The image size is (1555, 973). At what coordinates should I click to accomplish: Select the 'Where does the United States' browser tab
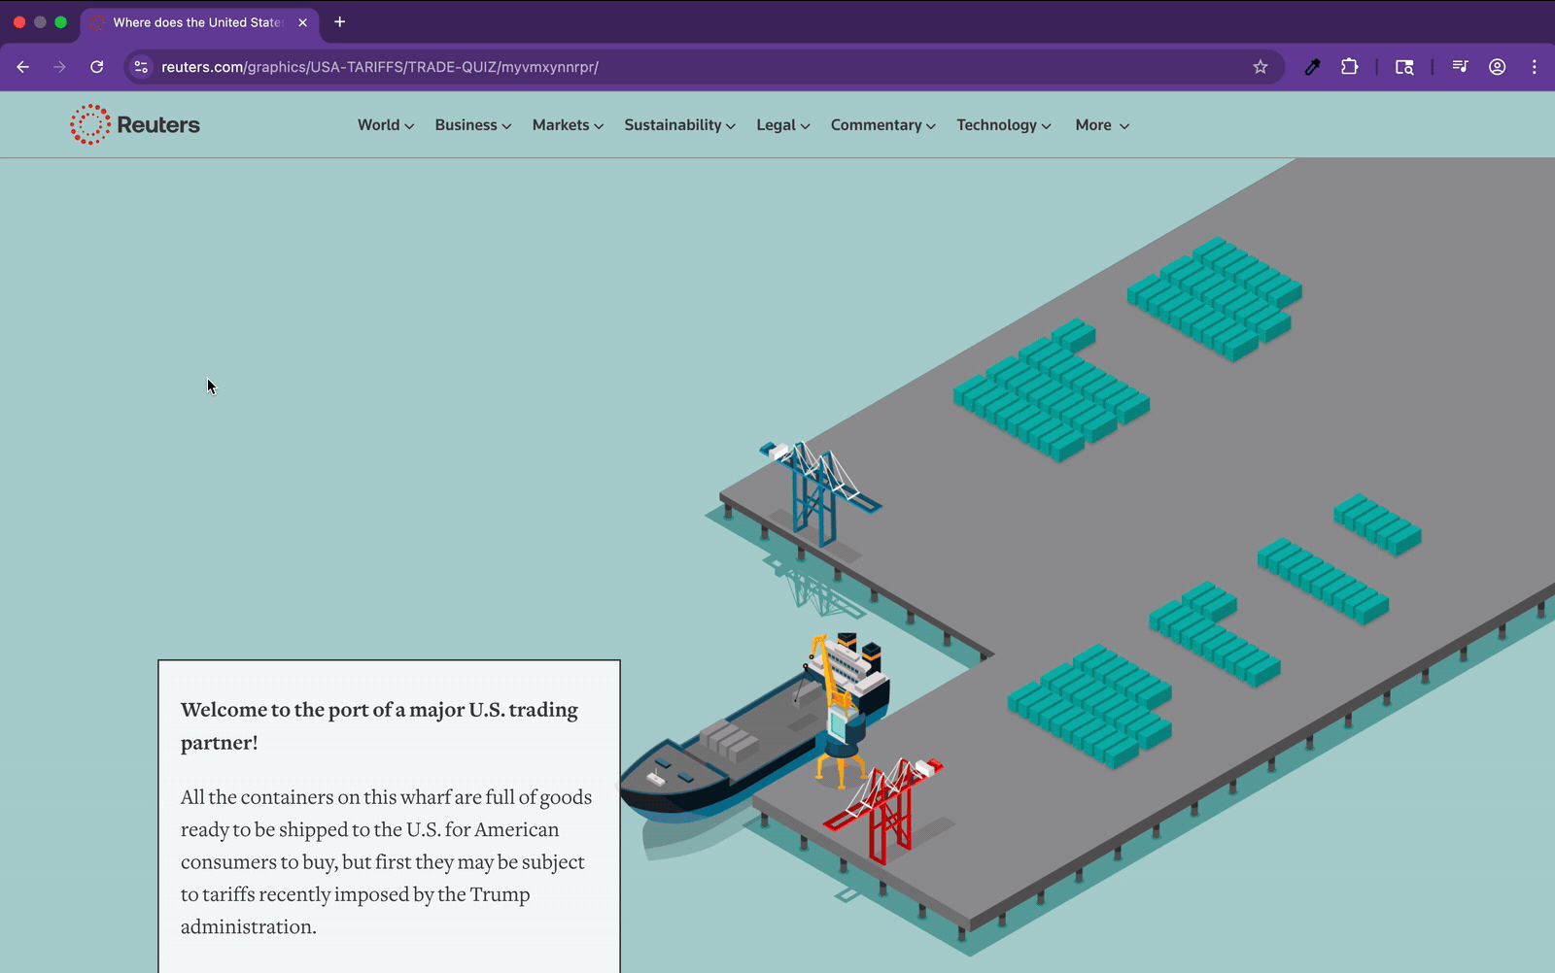tap(194, 22)
